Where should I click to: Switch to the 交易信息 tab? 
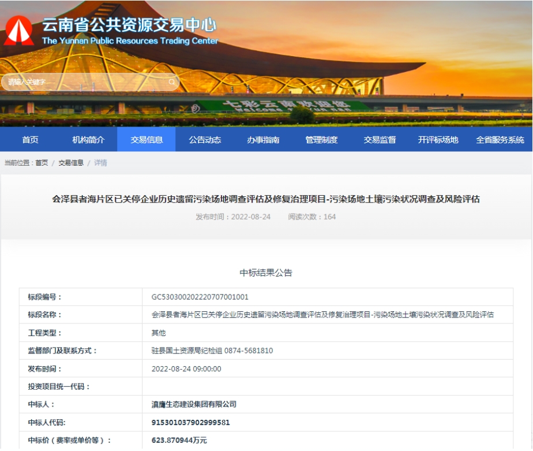[x=146, y=139]
